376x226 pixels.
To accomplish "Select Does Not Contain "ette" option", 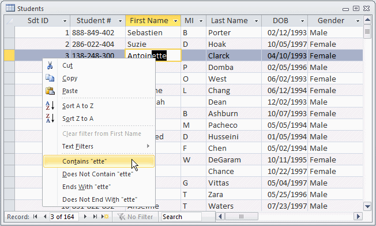I will 99,174.
